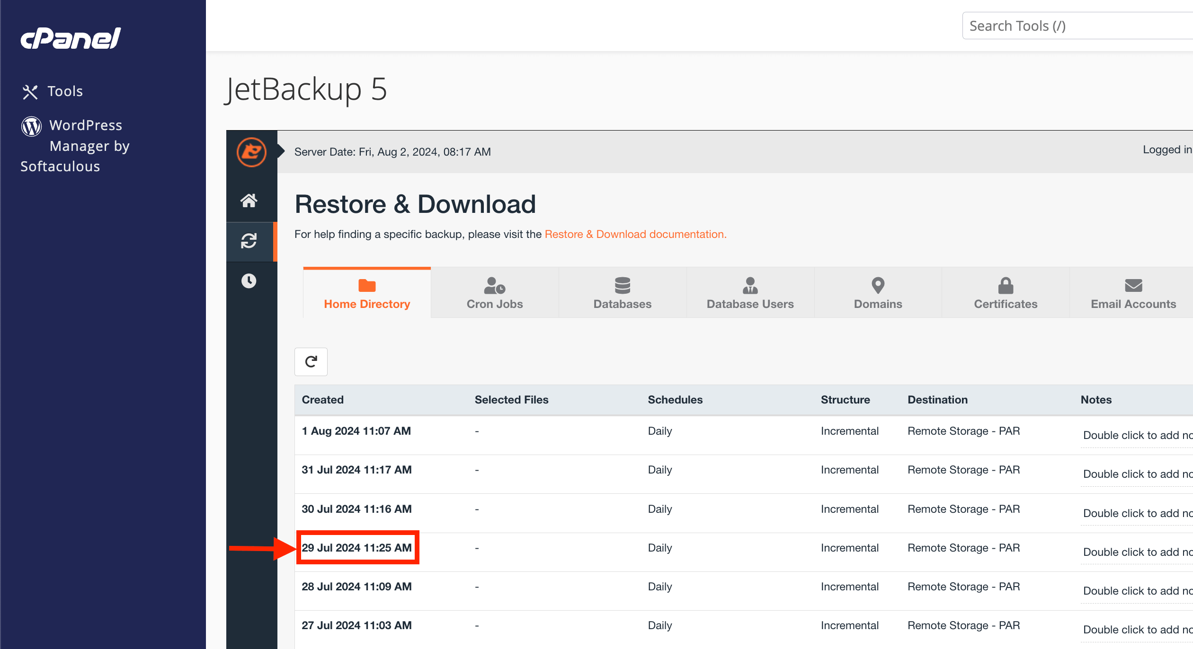Select the 27 Jul 2024 11:03 AM backup
Screen dimensions: 1193x649
coord(356,625)
